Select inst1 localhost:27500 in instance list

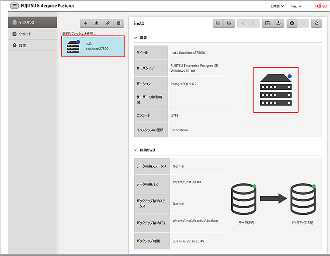point(93,46)
